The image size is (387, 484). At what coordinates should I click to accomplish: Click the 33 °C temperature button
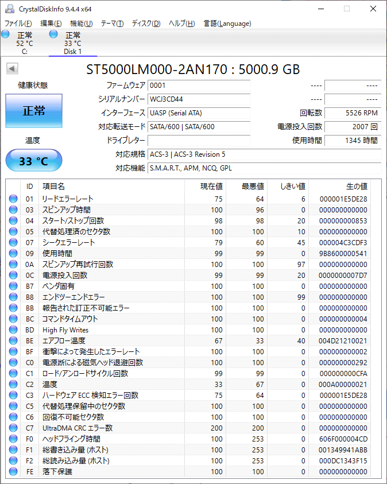point(33,161)
